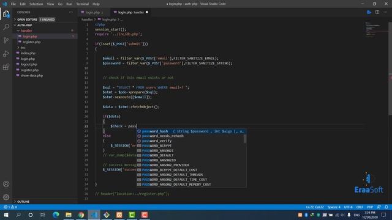This screenshot has height=220, width=392.
Task: Click the Run code play icon
Action: click(369, 12)
